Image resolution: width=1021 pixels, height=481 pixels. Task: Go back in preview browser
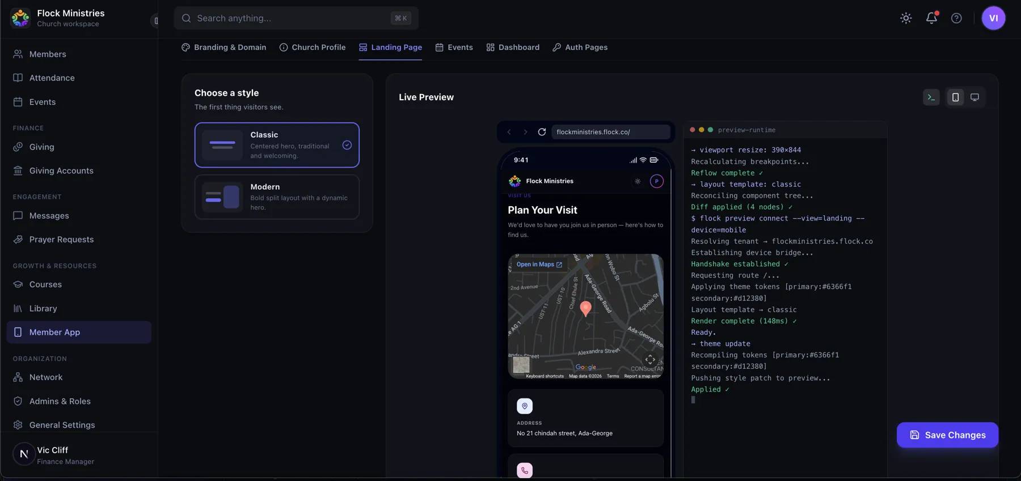coord(509,132)
